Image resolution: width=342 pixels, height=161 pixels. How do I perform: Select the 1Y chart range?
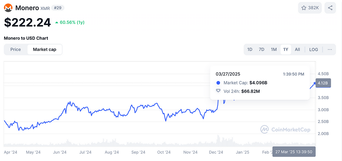point(286,50)
